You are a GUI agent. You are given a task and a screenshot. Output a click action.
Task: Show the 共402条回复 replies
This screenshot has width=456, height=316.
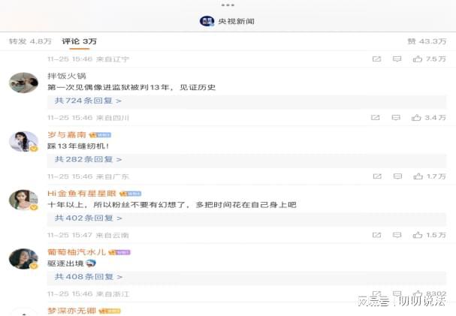click(x=88, y=218)
